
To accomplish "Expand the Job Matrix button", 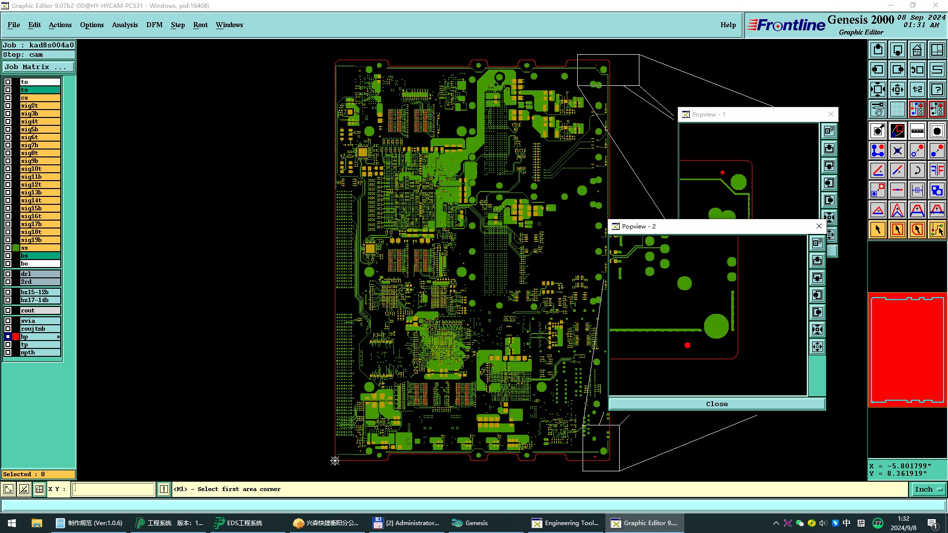I will click(39, 67).
